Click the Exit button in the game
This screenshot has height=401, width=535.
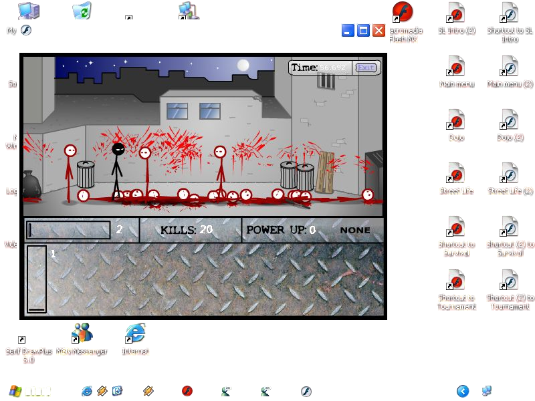(x=366, y=68)
